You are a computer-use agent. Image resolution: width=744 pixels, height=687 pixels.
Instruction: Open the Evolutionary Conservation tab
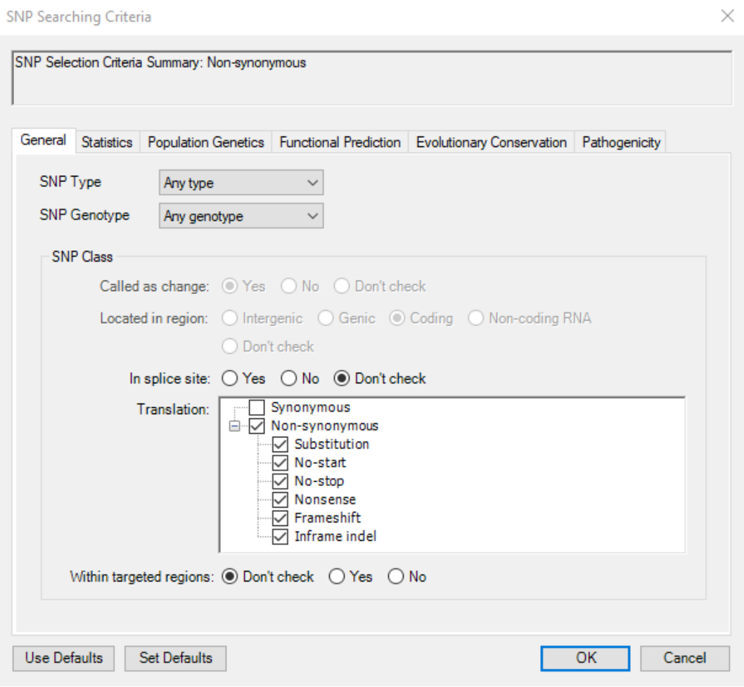pos(491,142)
